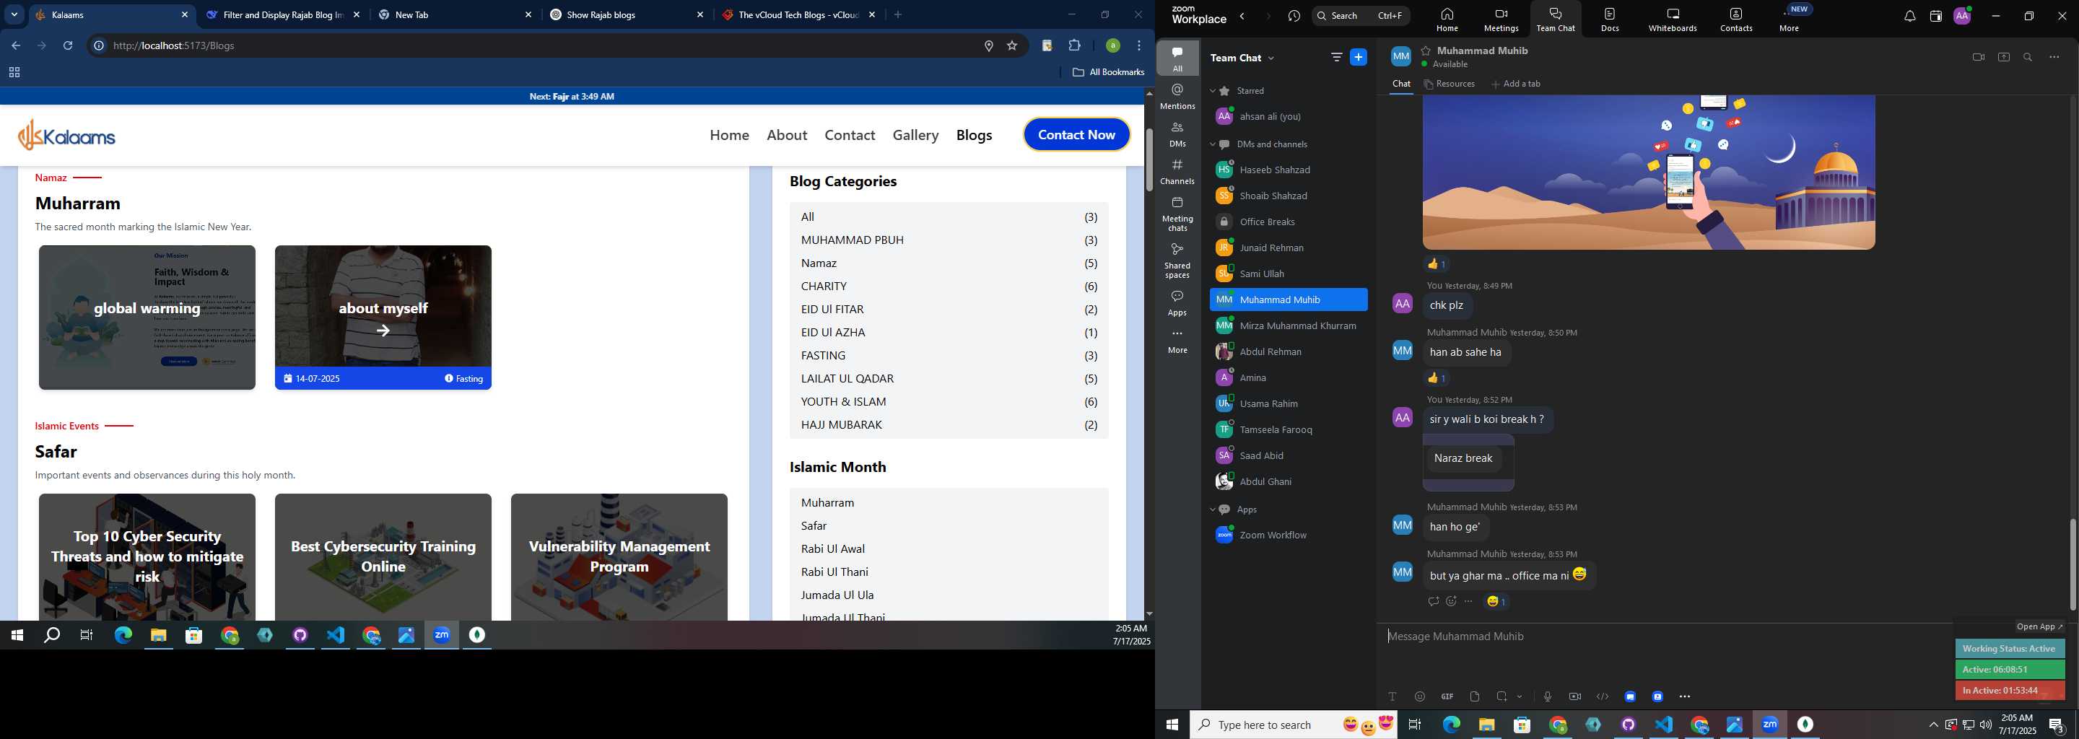Click the Zoom chat vertical scrollbar

[2073, 564]
